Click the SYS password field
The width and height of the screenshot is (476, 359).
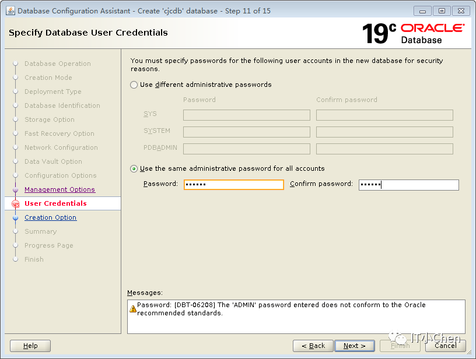pos(247,115)
